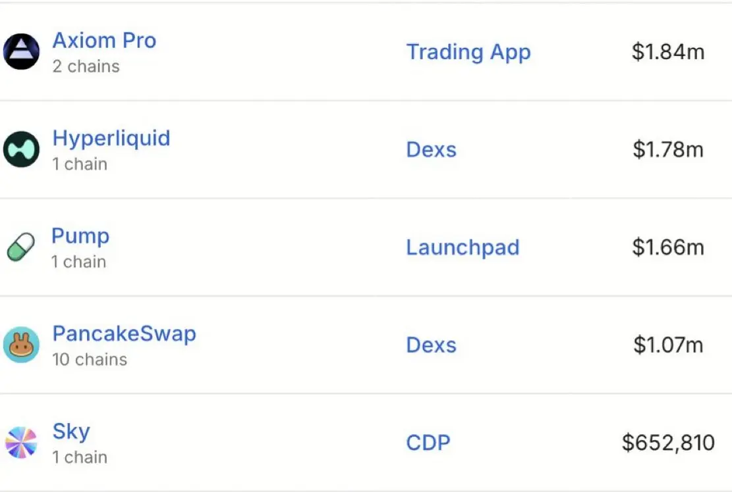Open the Sky protocol page
Screen dimensions: 732x492
[71, 432]
